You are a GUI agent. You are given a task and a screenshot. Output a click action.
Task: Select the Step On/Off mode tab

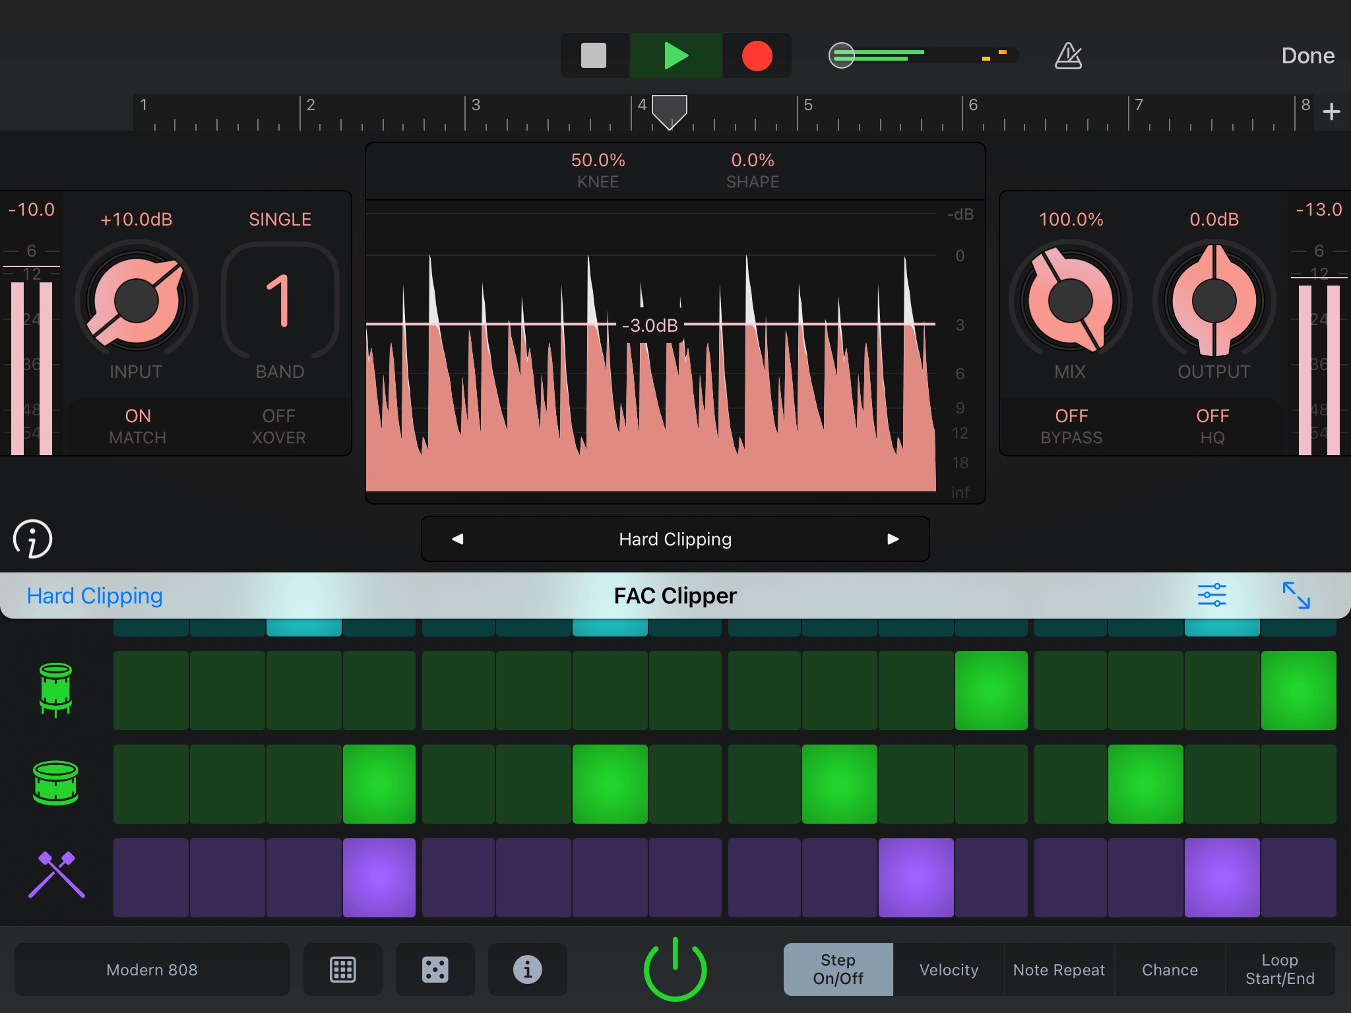838,969
